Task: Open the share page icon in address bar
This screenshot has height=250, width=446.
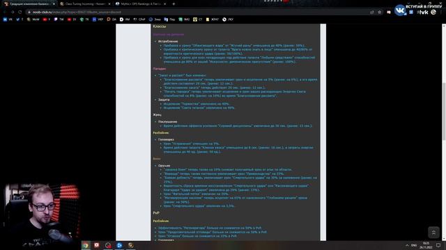Action: click(x=372, y=12)
